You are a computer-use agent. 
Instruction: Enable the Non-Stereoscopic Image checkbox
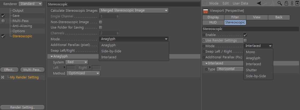coord(100,22)
